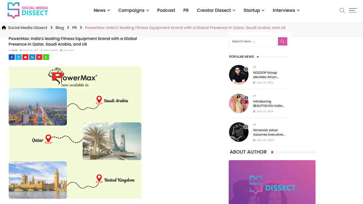Open Introducing BEAUTY&YOU India article
The width and height of the screenshot is (363, 204).
269,104
